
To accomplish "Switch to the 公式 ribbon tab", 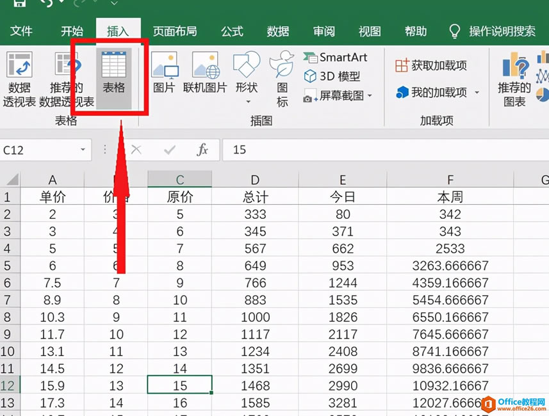I will tap(232, 31).
